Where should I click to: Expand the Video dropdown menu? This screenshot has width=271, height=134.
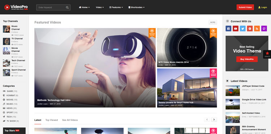click(100, 8)
